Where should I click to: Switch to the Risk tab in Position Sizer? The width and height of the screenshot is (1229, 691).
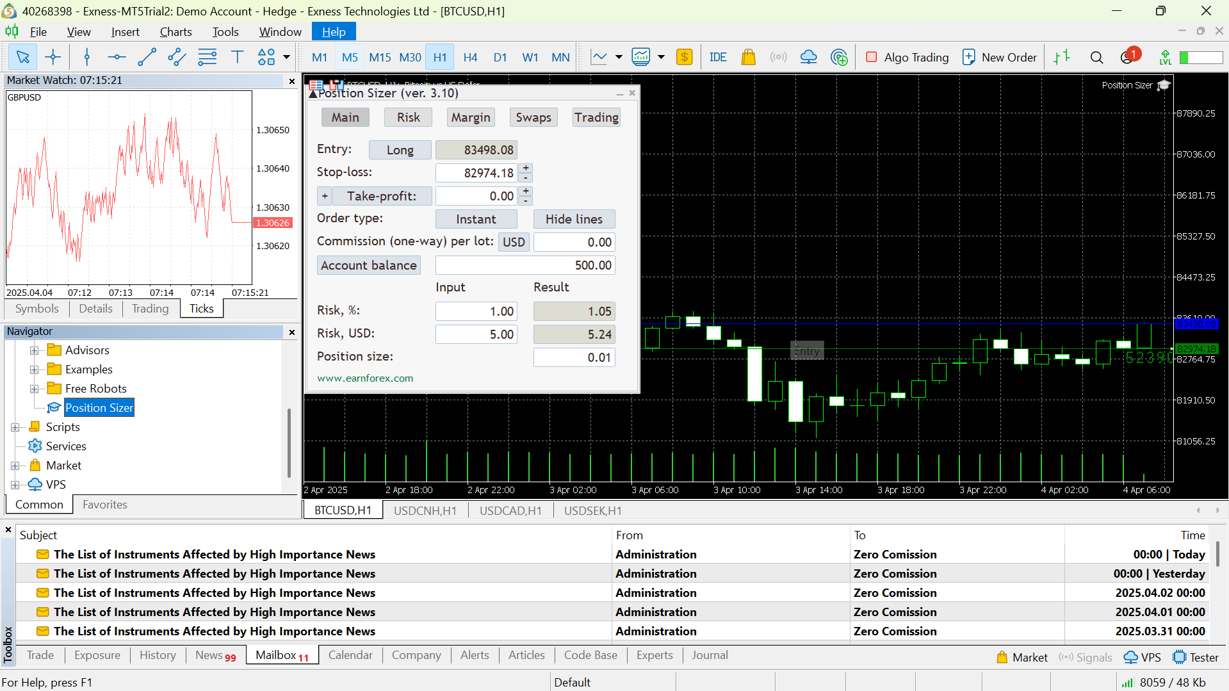(x=408, y=117)
